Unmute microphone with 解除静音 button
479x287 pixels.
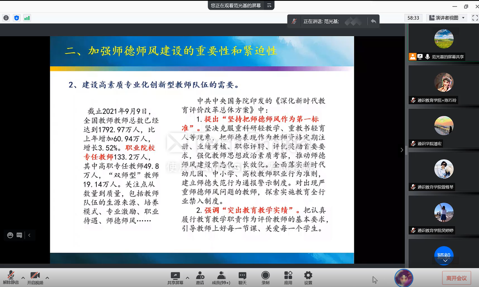click(11, 277)
